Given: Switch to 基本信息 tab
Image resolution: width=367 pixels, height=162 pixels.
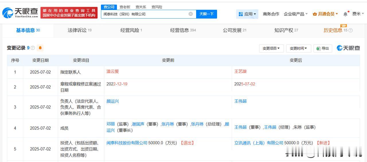Looking at the screenshot, I should point(28,30).
